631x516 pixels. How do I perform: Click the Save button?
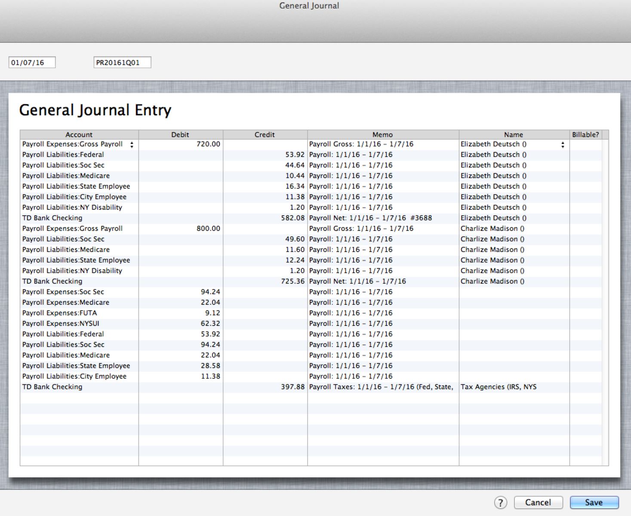(594, 502)
